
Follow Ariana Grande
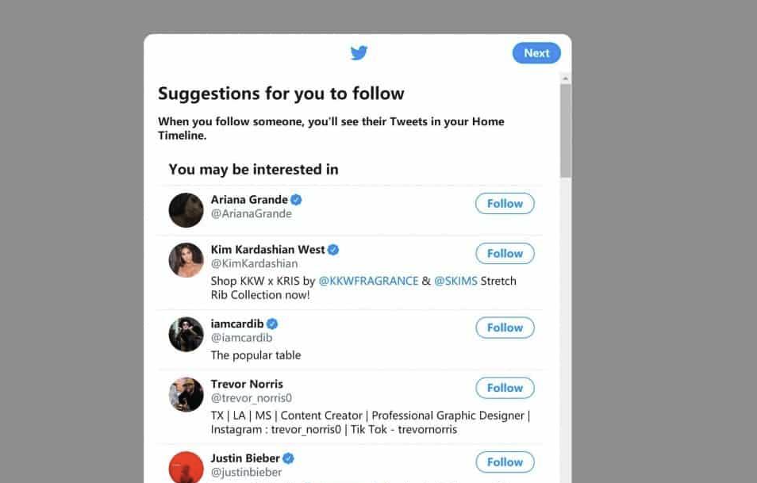pos(505,204)
